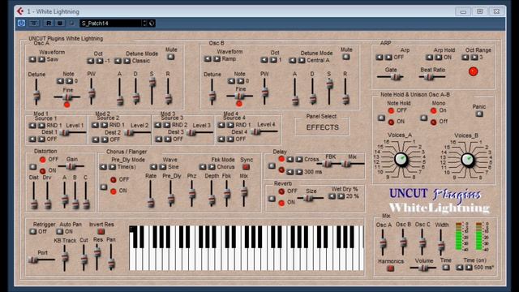Select next Osc A waveform after Saw
The image size is (519, 292).
click(41, 59)
